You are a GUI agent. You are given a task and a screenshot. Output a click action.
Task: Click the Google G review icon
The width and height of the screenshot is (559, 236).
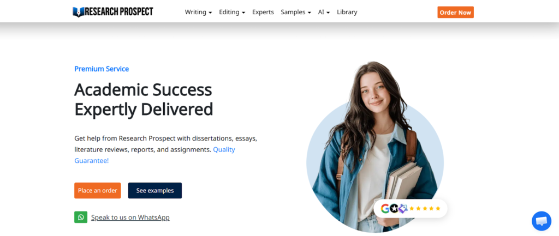pyautogui.click(x=385, y=208)
